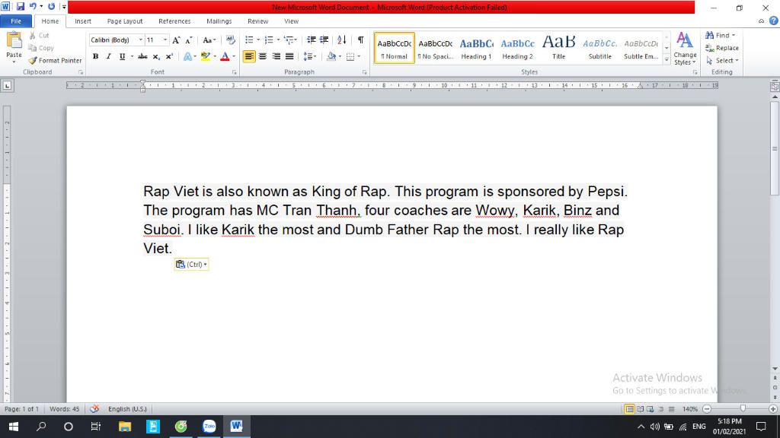
Task: Decrease the paragraph indent
Action: [x=312, y=40]
